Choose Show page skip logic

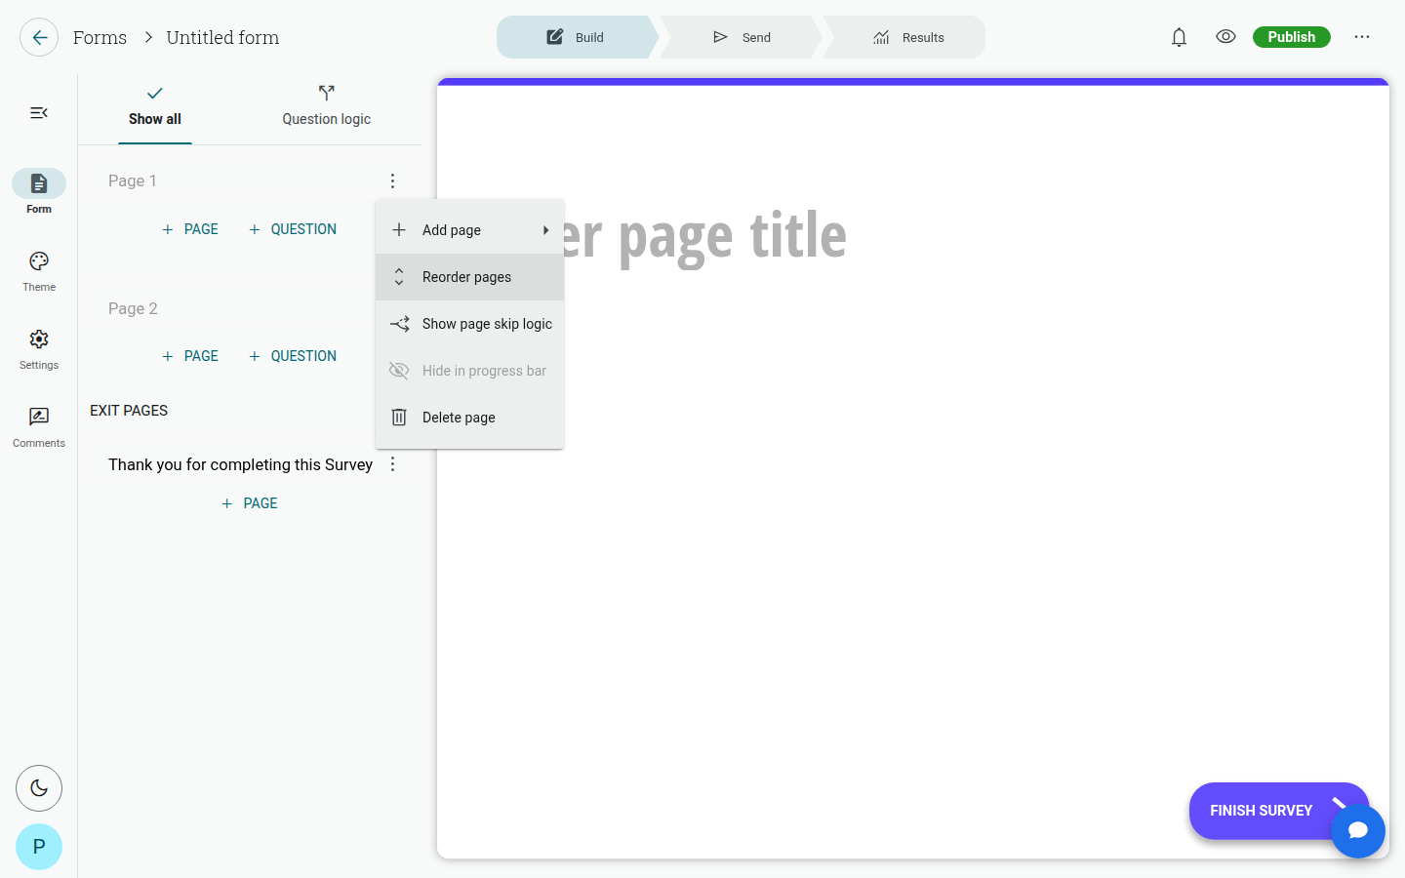pyautogui.click(x=469, y=324)
